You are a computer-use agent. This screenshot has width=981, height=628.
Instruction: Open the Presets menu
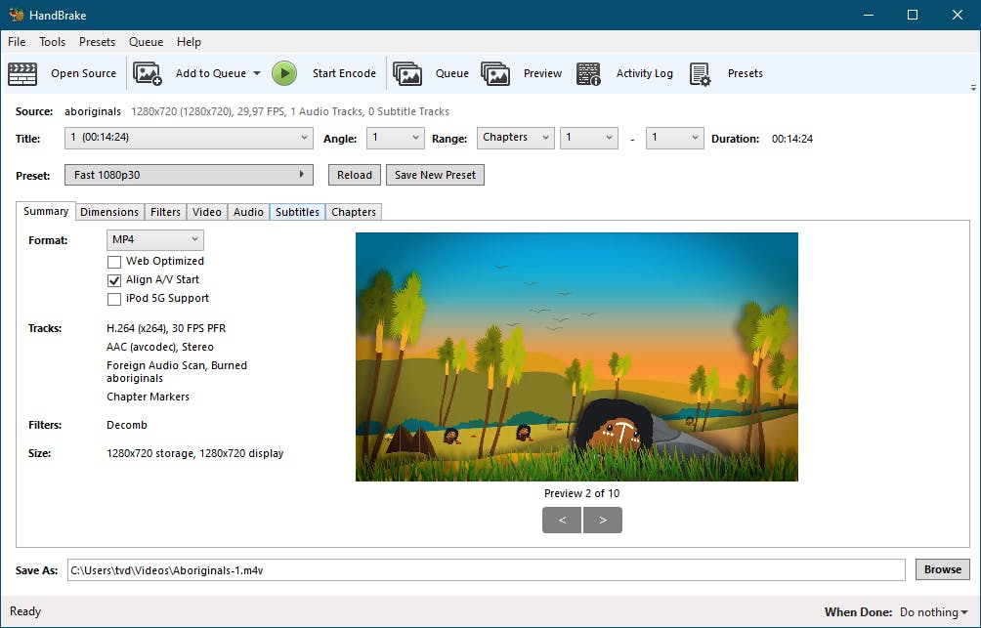[x=97, y=42]
